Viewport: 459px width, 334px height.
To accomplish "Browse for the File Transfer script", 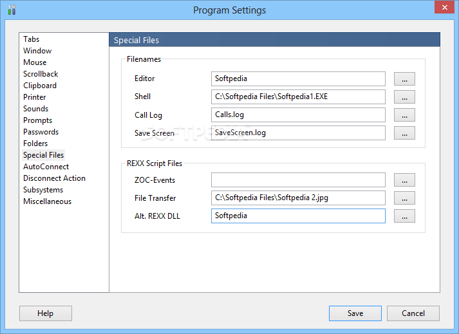I will click(x=404, y=198).
